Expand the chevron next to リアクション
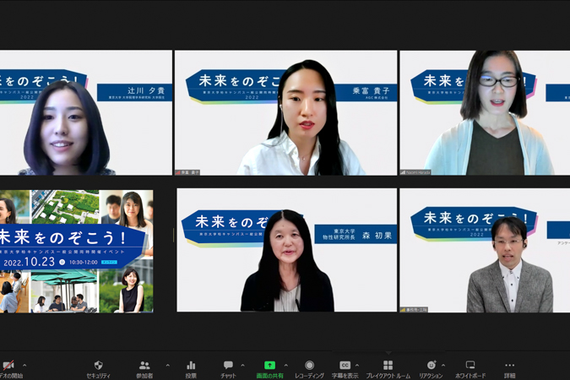This screenshot has width=570, height=380. tap(443, 365)
